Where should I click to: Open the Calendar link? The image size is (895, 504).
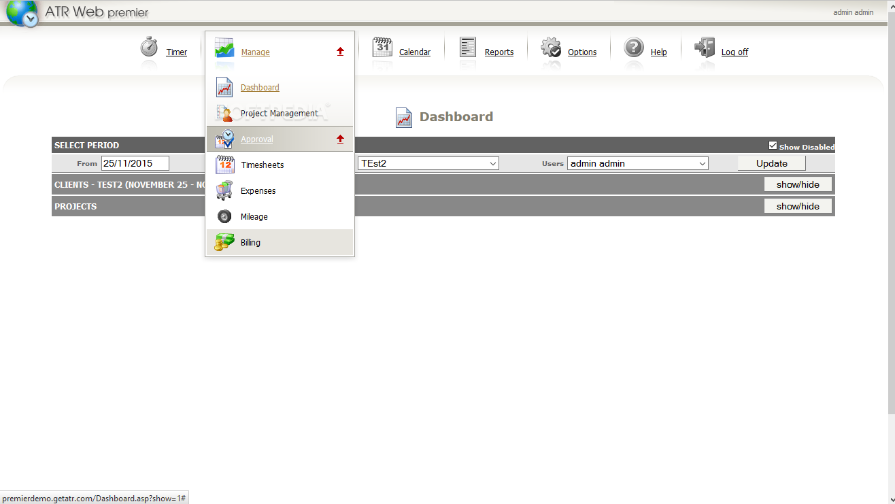click(x=415, y=52)
